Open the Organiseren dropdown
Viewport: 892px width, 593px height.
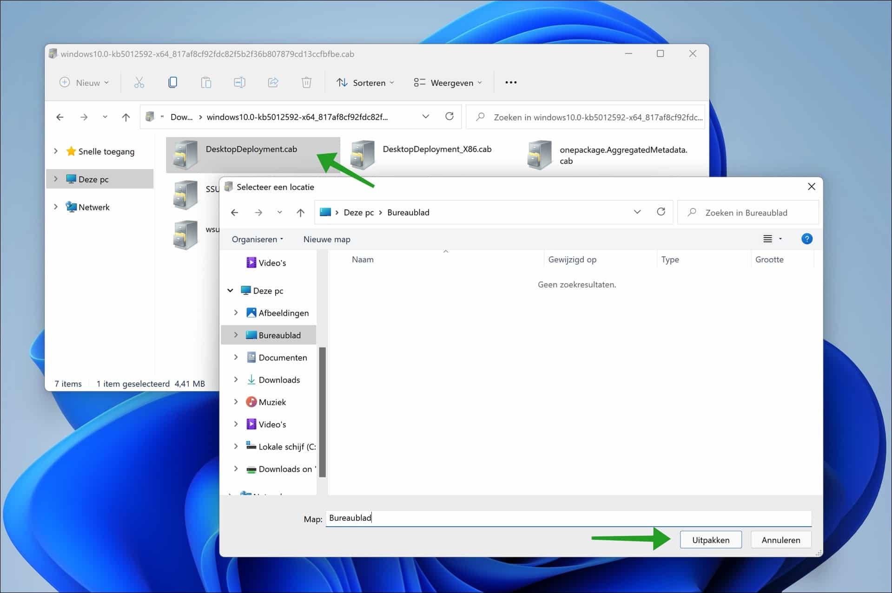point(257,239)
